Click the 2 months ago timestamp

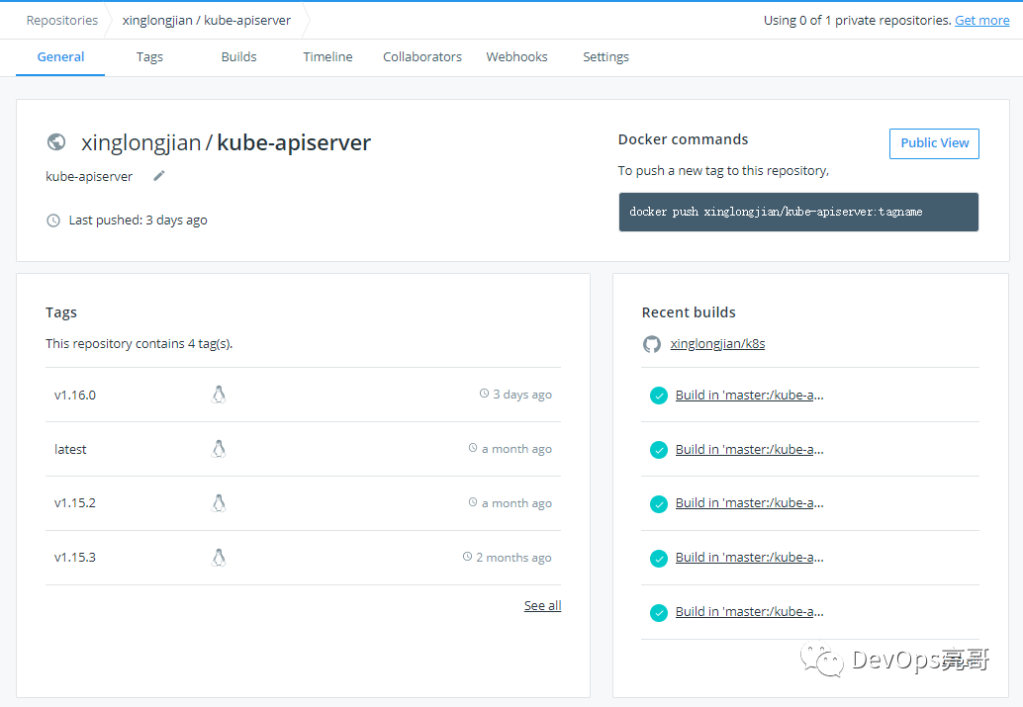[514, 558]
